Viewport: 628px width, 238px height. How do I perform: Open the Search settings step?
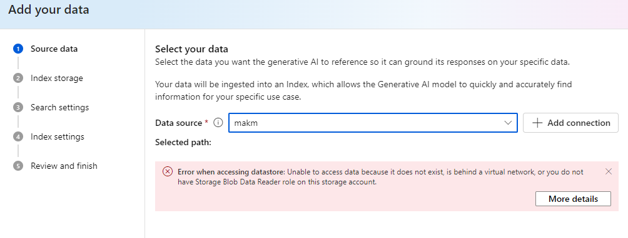pos(59,107)
